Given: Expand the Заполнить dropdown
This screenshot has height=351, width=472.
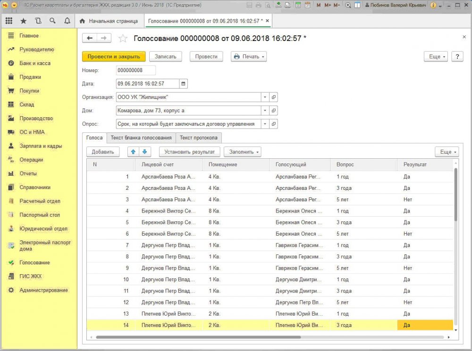Looking at the screenshot, I should pyautogui.click(x=243, y=152).
